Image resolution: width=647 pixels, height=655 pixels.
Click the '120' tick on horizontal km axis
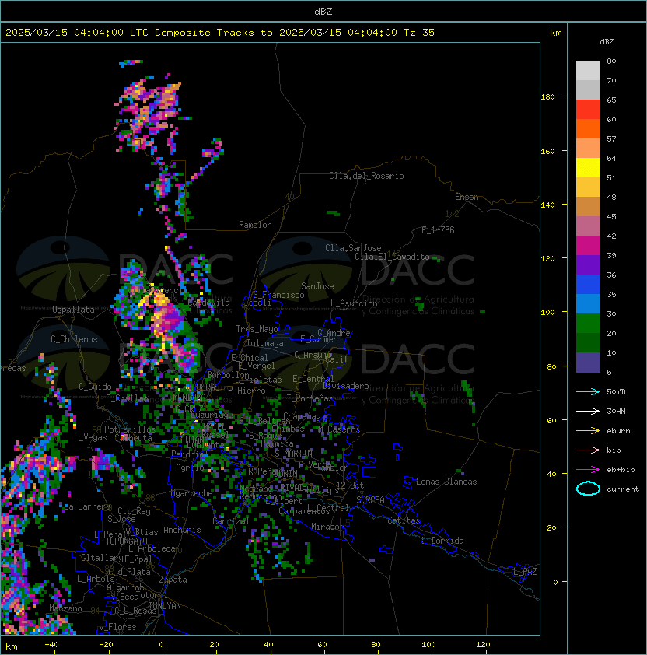(x=482, y=645)
